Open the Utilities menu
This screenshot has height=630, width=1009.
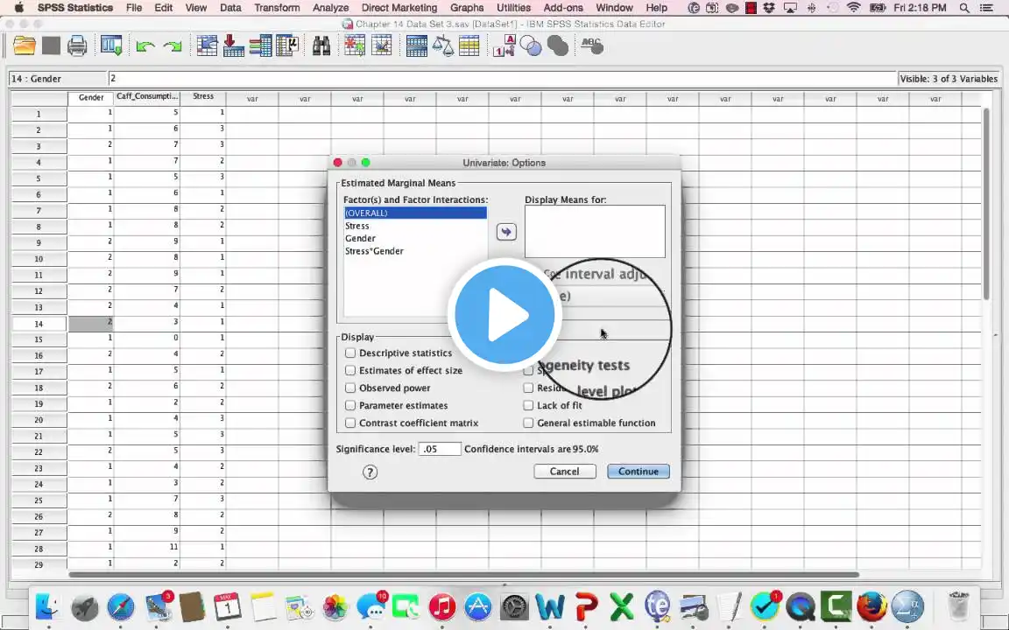(513, 8)
